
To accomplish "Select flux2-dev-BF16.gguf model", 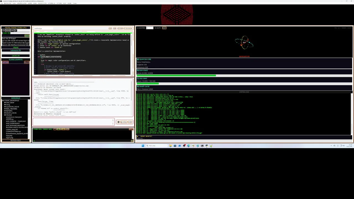I will click(16, 38).
